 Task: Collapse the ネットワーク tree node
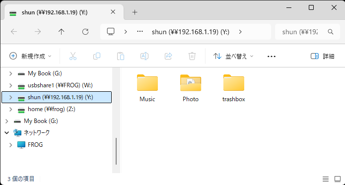(x=7, y=133)
